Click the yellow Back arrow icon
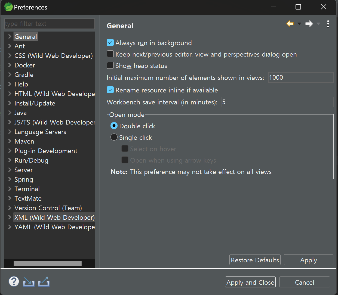338x295 pixels. coord(290,24)
